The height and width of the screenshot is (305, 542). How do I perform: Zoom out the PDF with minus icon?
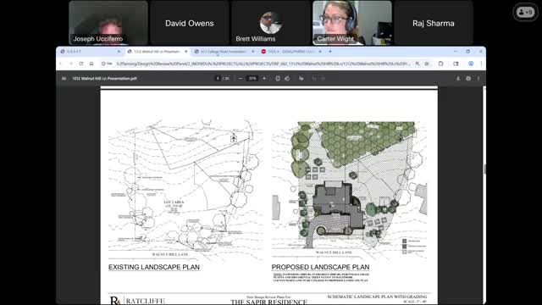click(x=241, y=79)
